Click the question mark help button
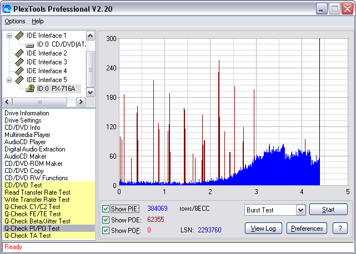This screenshot has height=254, width=356. [340, 228]
